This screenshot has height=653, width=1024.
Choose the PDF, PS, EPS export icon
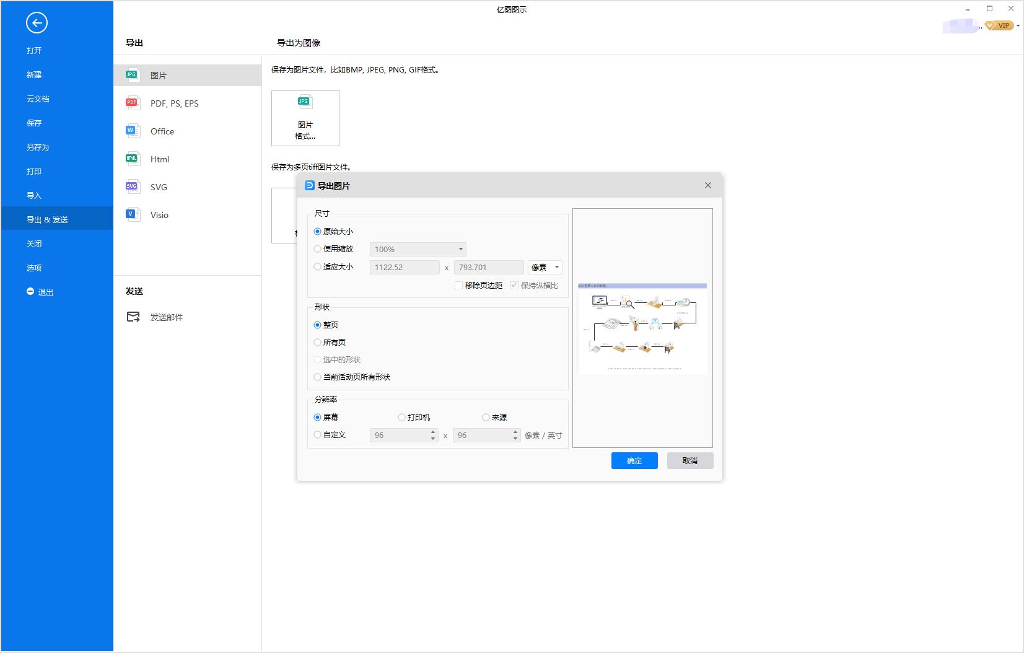click(132, 103)
